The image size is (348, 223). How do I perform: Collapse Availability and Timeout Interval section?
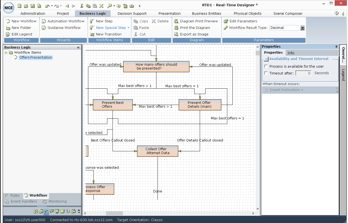click(x=266, y=59)
